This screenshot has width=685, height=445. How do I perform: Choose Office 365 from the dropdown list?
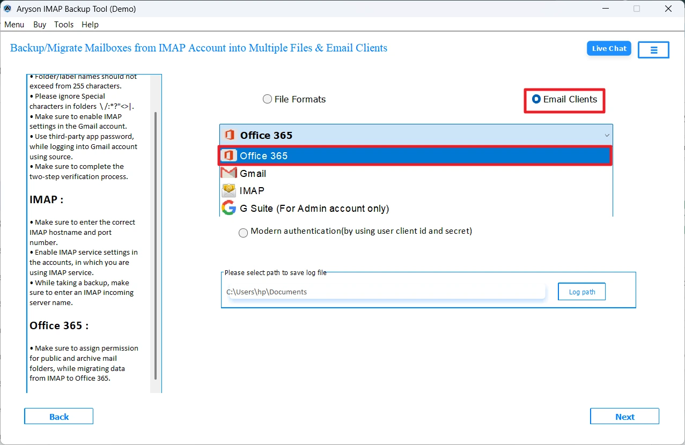(x=416, y=155)
